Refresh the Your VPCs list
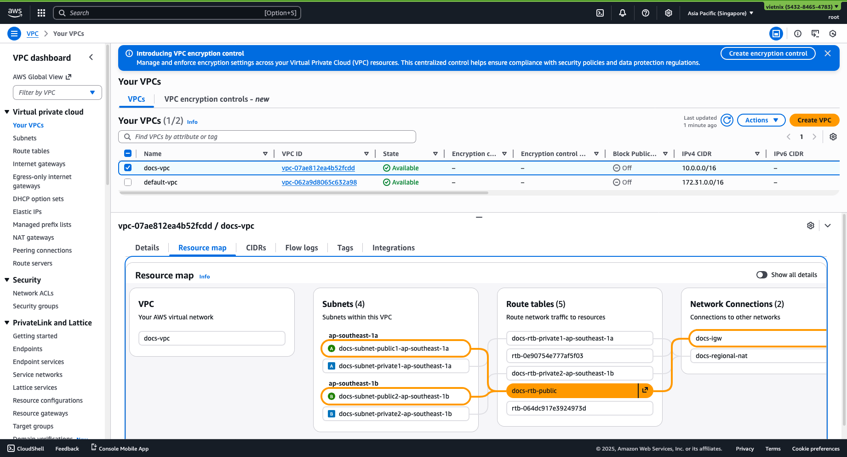This screenshot has width=847, height=457. tap(727, 120)
